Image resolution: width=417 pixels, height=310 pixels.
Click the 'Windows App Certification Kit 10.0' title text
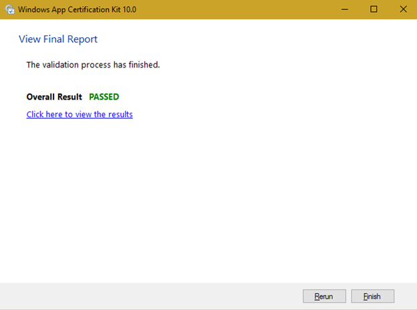click(x=77, y=9)
